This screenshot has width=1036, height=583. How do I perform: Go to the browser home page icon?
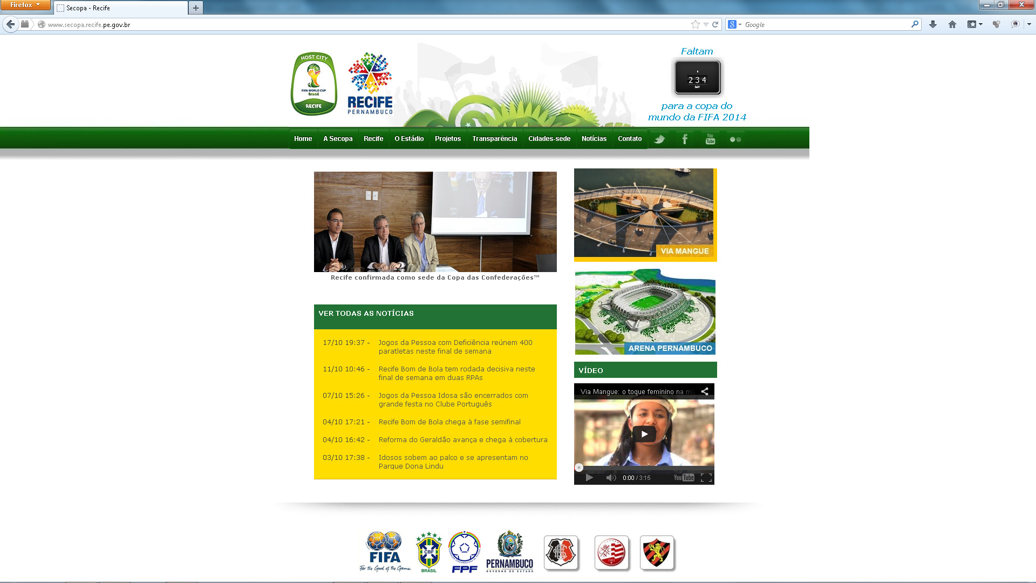[952, 24]
